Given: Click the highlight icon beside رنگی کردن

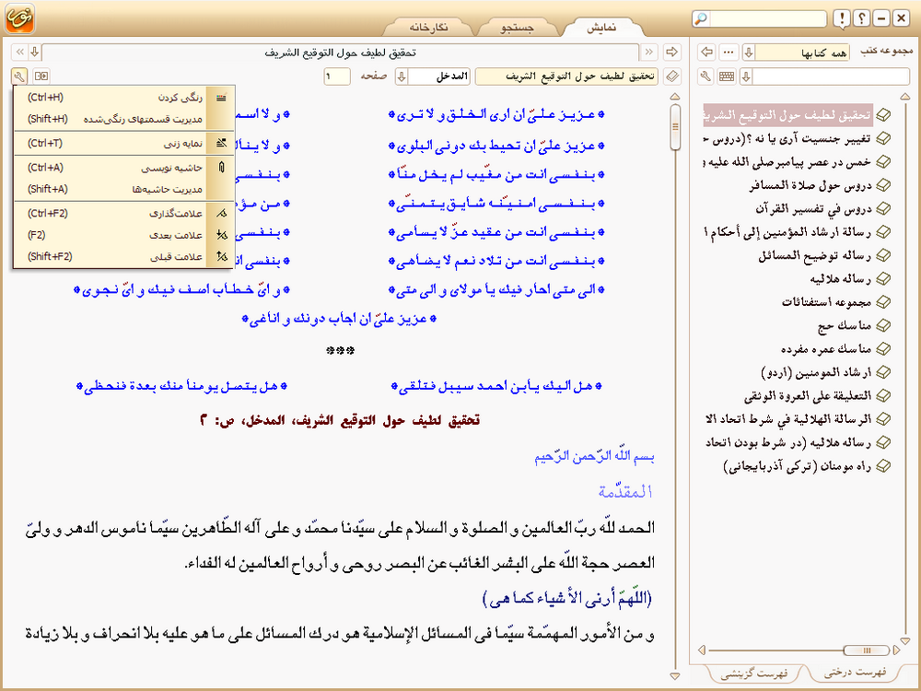Looking at the screenshot, I should 221,98.
